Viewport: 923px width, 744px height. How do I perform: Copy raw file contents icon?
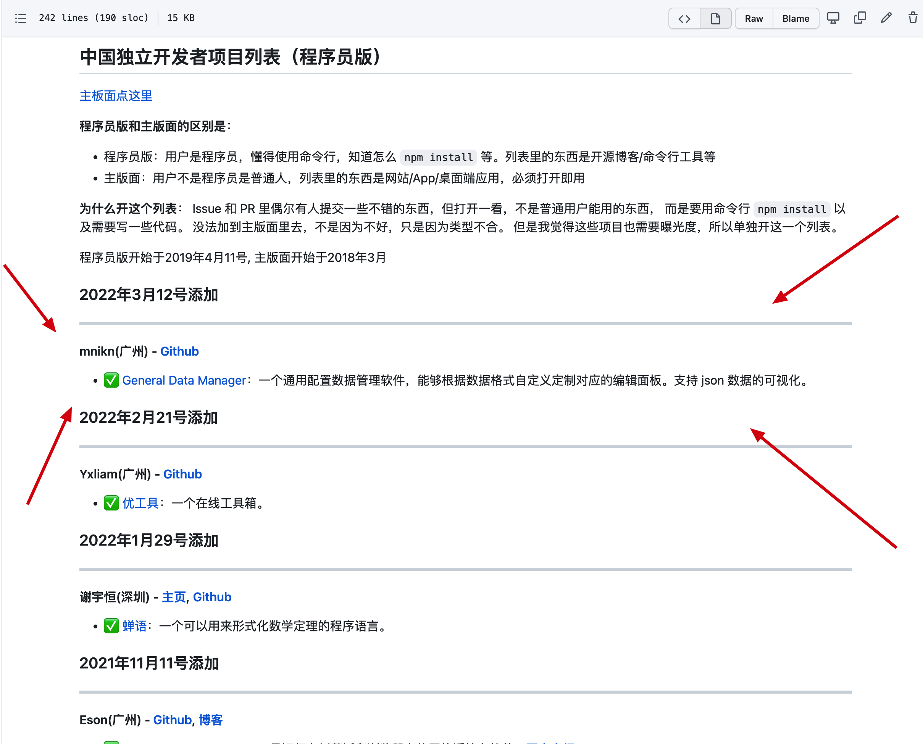859,18
